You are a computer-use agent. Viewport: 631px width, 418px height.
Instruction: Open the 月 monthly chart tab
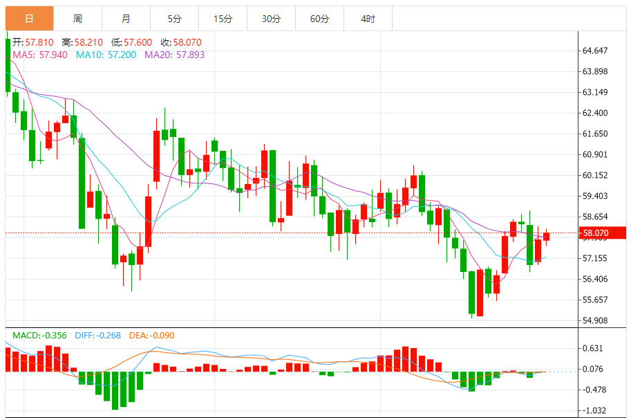[126, 19]
